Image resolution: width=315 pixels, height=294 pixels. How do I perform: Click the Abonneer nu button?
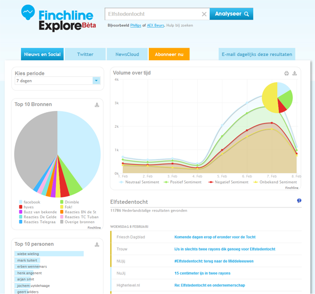[169, 54]
